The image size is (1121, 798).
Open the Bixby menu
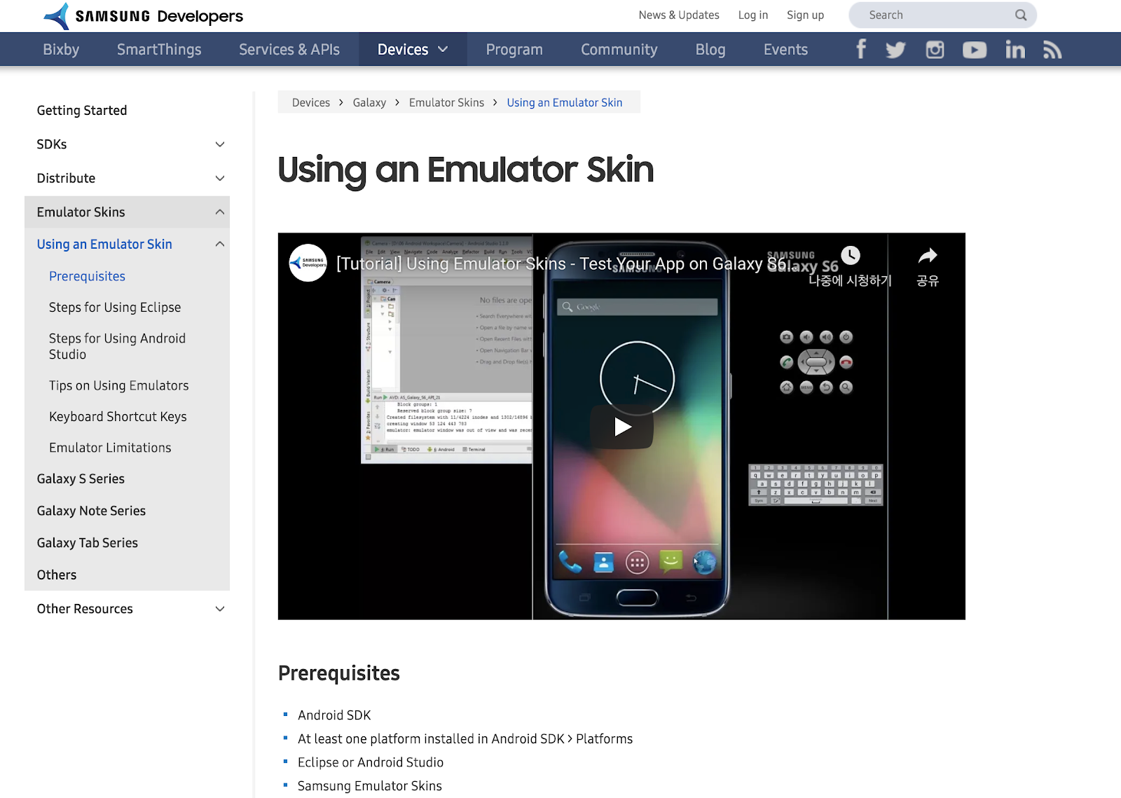click(x=61, y=49)
